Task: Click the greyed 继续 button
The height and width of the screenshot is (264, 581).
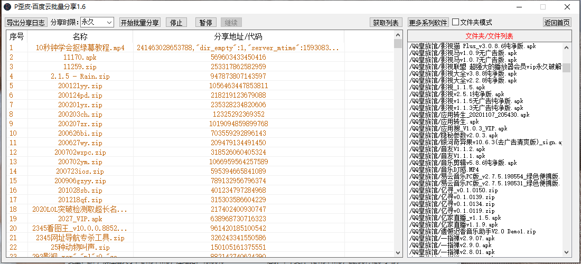Action: point(231,23)
